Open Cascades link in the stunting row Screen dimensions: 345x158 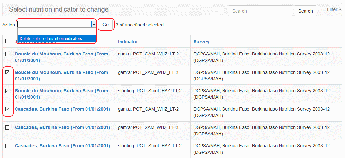[x=63, y=146]
